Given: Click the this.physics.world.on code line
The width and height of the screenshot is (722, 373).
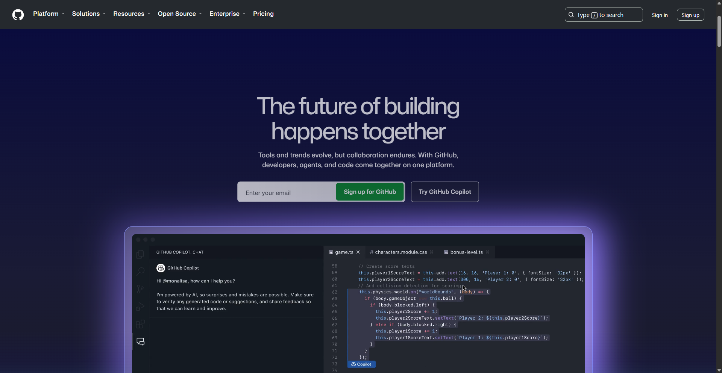Looking at the screenshot, I should 424,292.
